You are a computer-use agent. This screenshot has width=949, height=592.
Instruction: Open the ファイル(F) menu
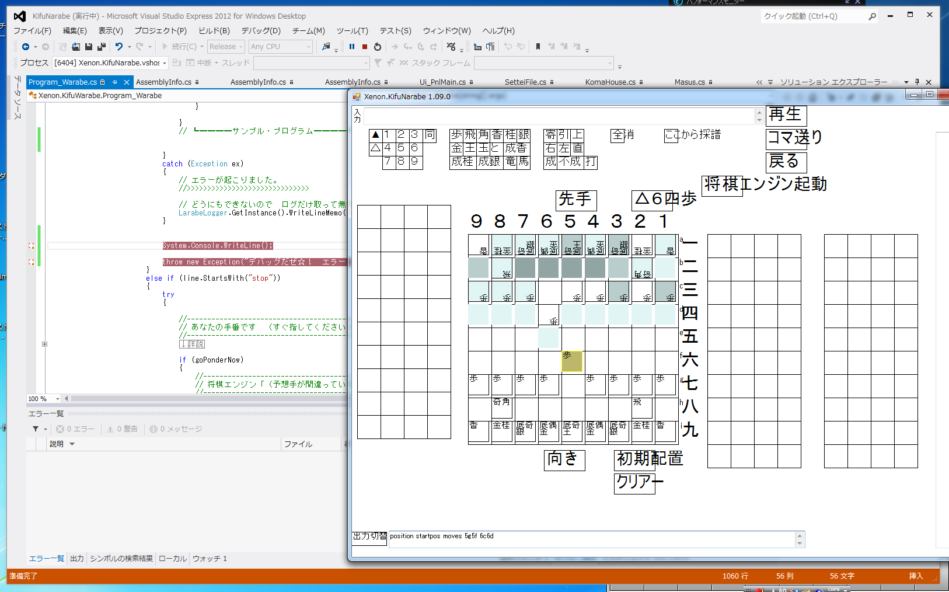33,31
